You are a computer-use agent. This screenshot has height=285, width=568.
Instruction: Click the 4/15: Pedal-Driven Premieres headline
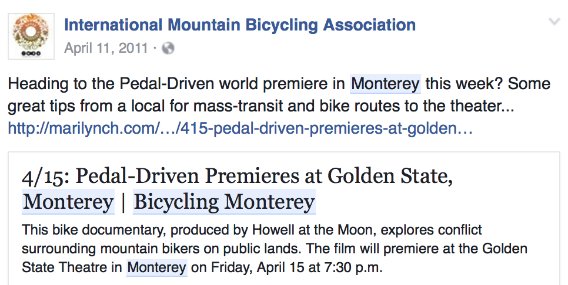171,175
